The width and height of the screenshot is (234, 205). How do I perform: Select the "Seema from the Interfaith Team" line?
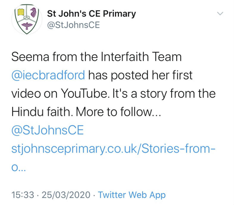[x=96, y=57]
